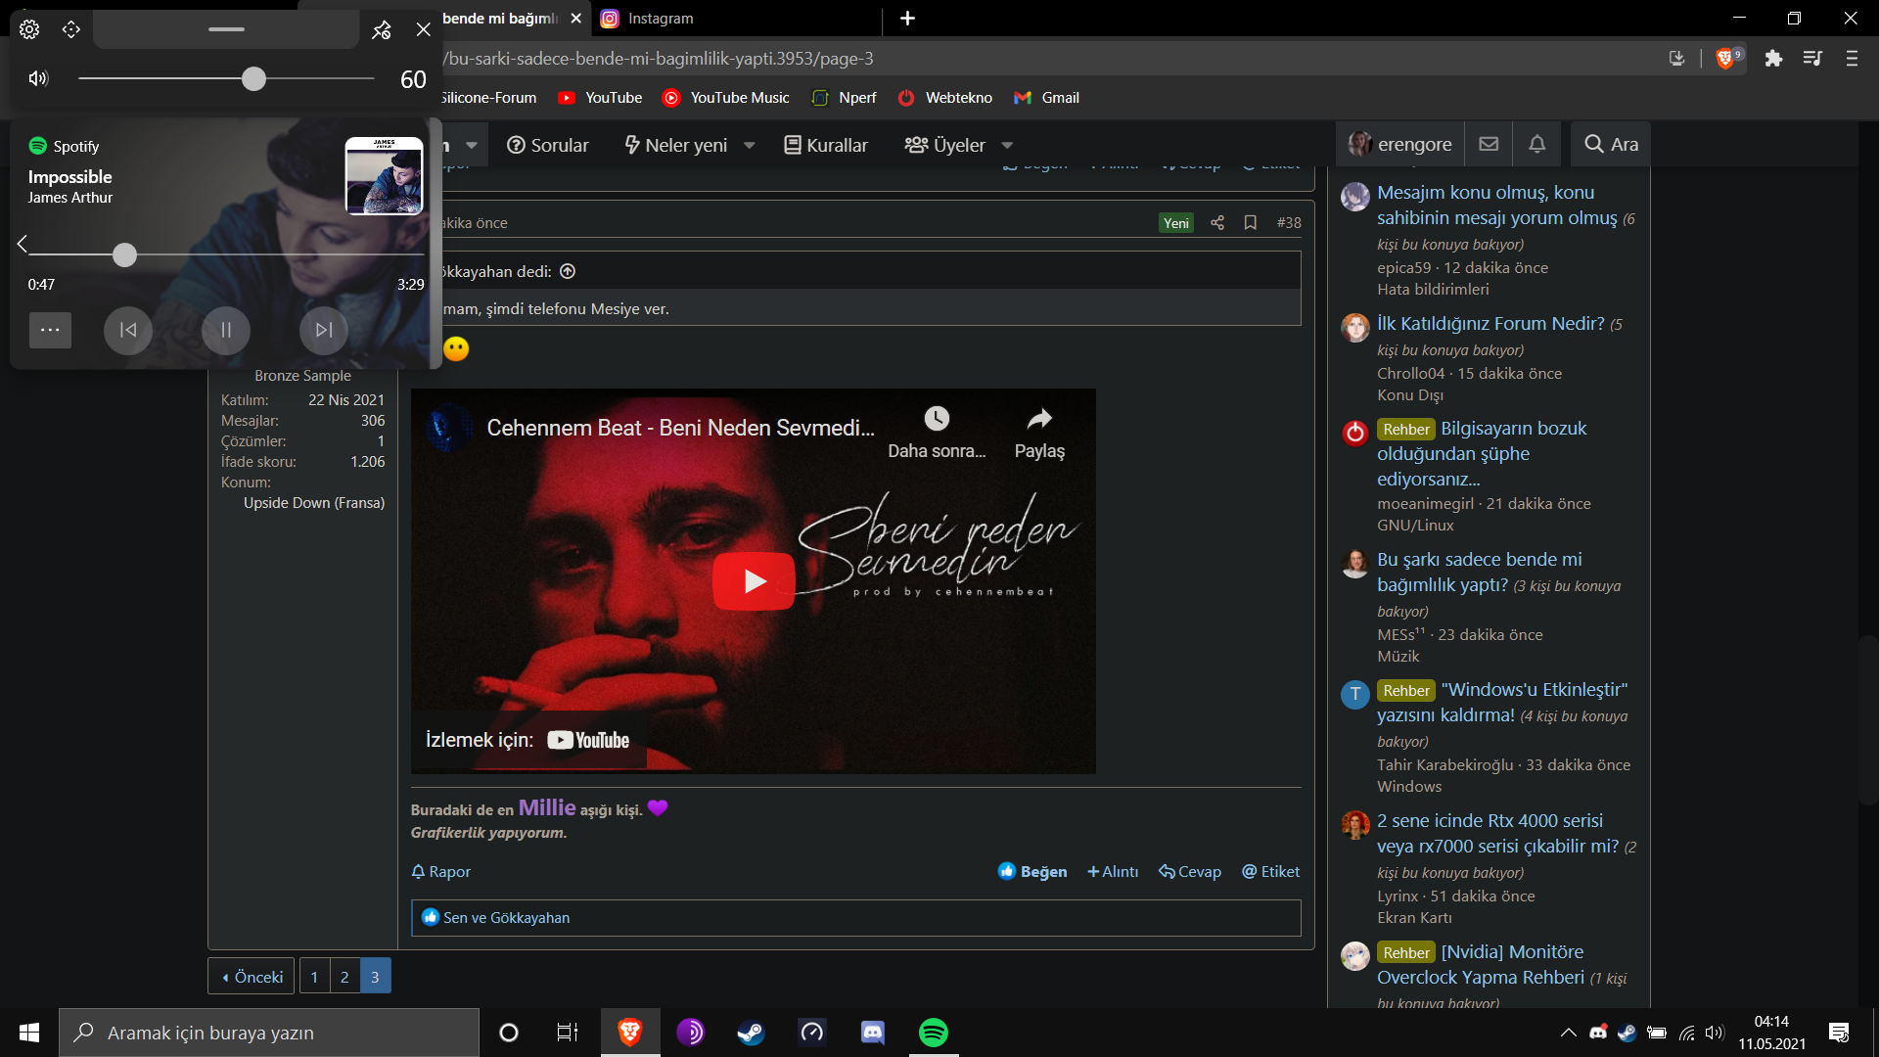Open the Üyeler menu
Screen dimensions: 1879x1057
coord(945,145)
